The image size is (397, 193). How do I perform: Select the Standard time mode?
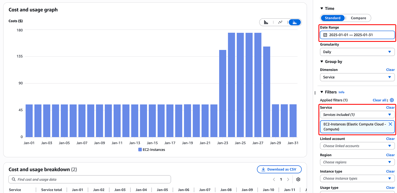(333, 18)
